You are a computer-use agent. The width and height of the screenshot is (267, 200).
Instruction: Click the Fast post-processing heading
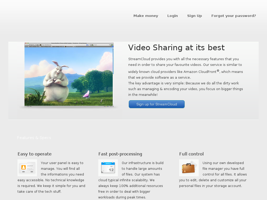click(120, 154)
